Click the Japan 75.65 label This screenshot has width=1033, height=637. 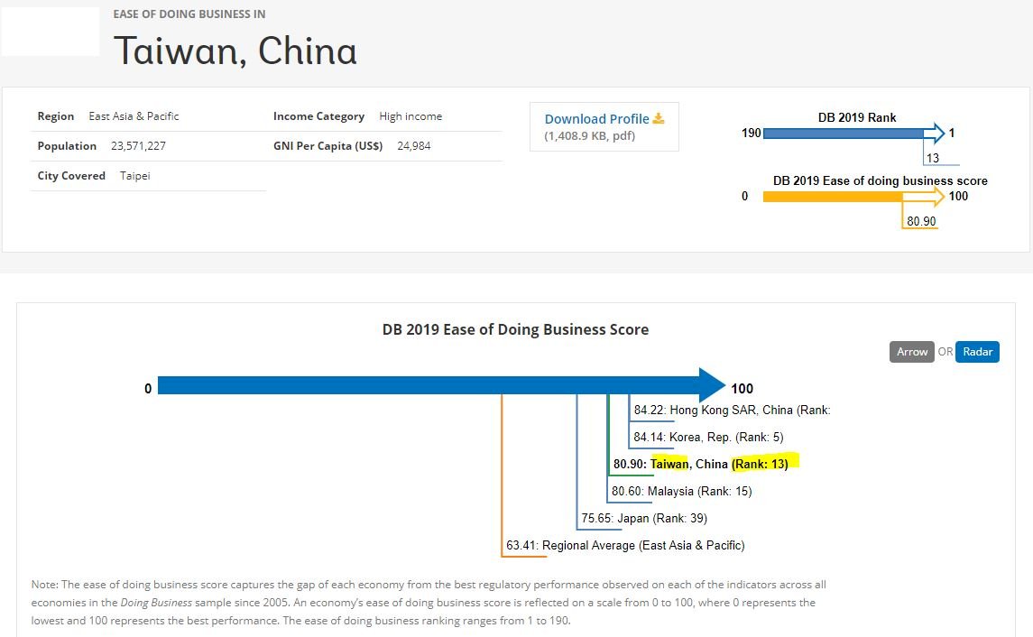click(644, 518)
